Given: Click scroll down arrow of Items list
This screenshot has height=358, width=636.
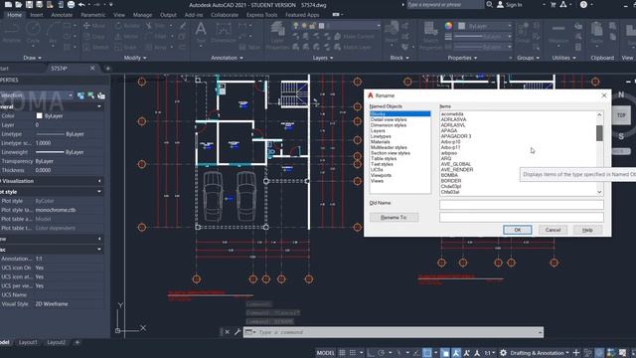Looking at the screenshot, I should [599, 192].
